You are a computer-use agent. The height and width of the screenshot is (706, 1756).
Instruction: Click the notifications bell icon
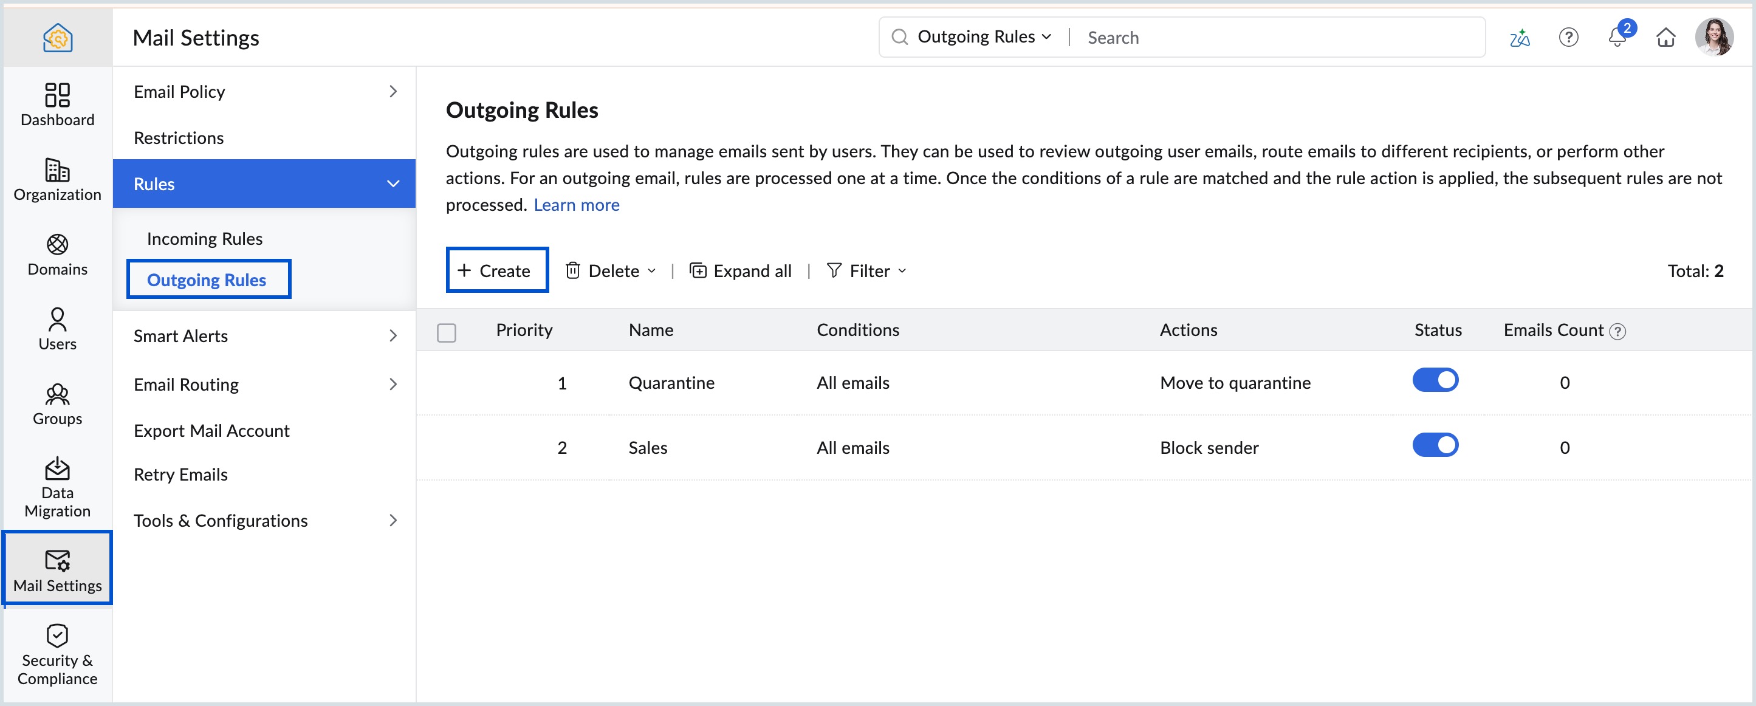tap(1616, 38)
